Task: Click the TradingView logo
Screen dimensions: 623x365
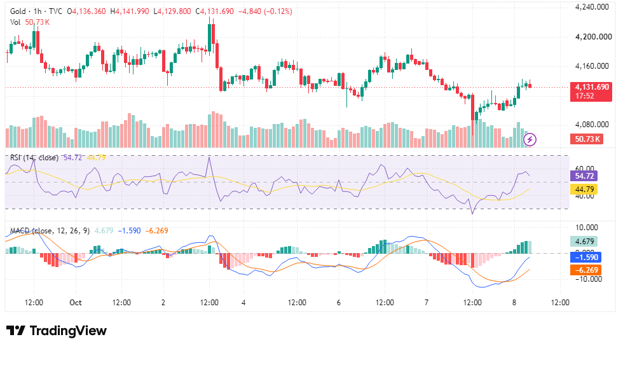Action: click(57, 331)
